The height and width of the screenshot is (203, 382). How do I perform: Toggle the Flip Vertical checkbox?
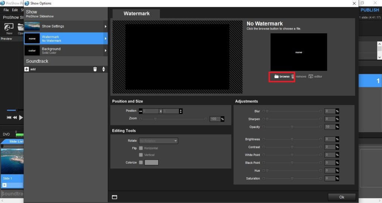click(x=141, y=155)
